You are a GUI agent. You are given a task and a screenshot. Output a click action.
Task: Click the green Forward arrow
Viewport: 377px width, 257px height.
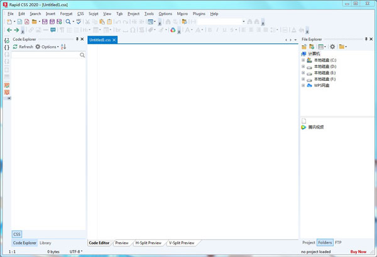click(16, 30)
